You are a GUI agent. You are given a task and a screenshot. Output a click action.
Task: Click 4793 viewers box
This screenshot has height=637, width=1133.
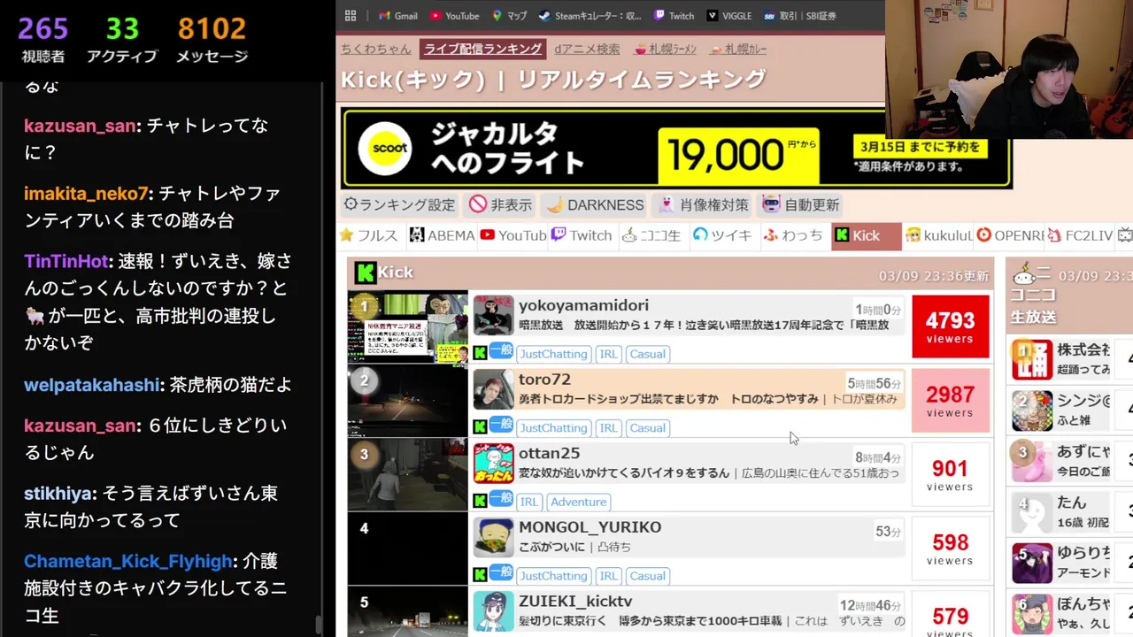950,327
